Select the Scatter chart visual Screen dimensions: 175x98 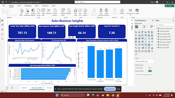click(x=146, y=39)
